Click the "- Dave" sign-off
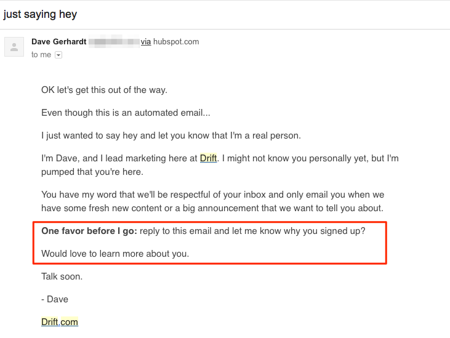The image size is (450, 338). [x=55, y=299]
